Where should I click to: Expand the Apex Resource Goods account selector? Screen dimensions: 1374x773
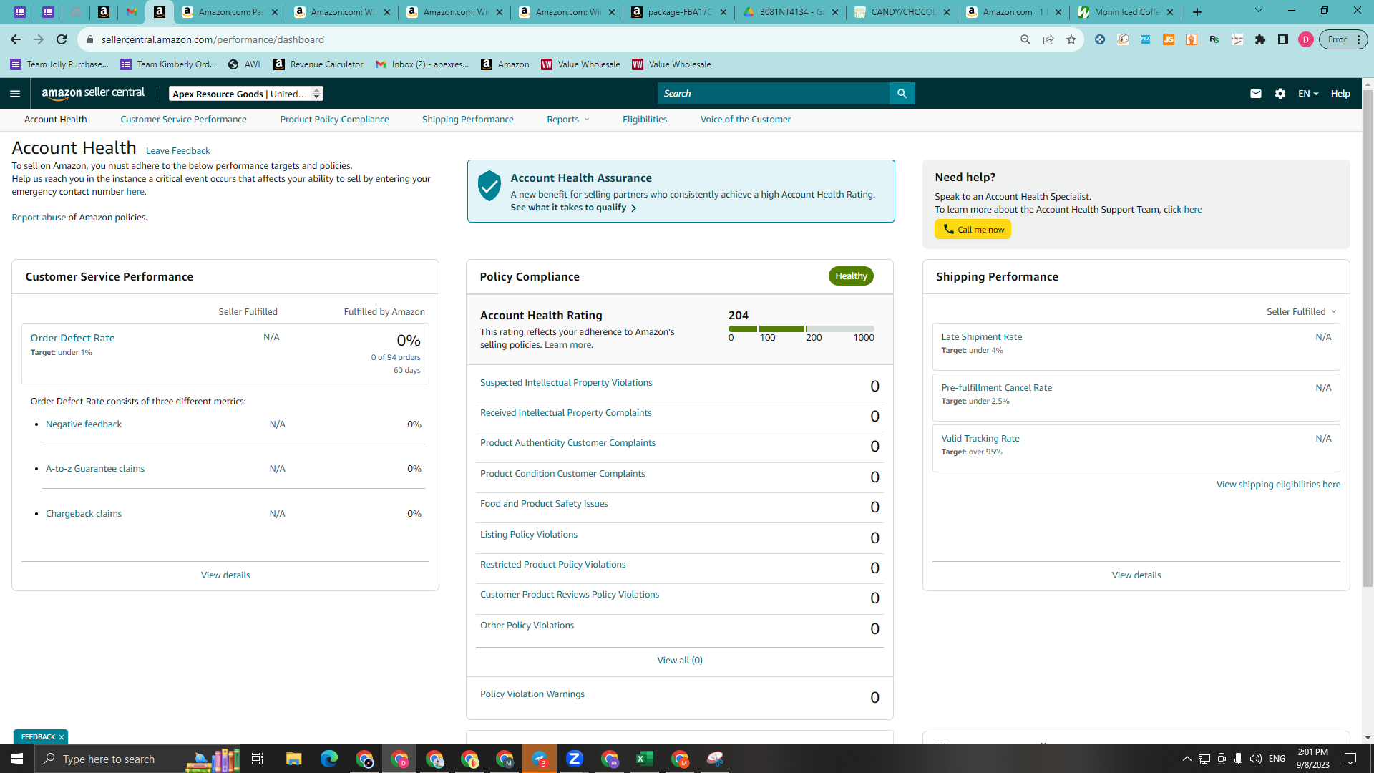point(246,94)
